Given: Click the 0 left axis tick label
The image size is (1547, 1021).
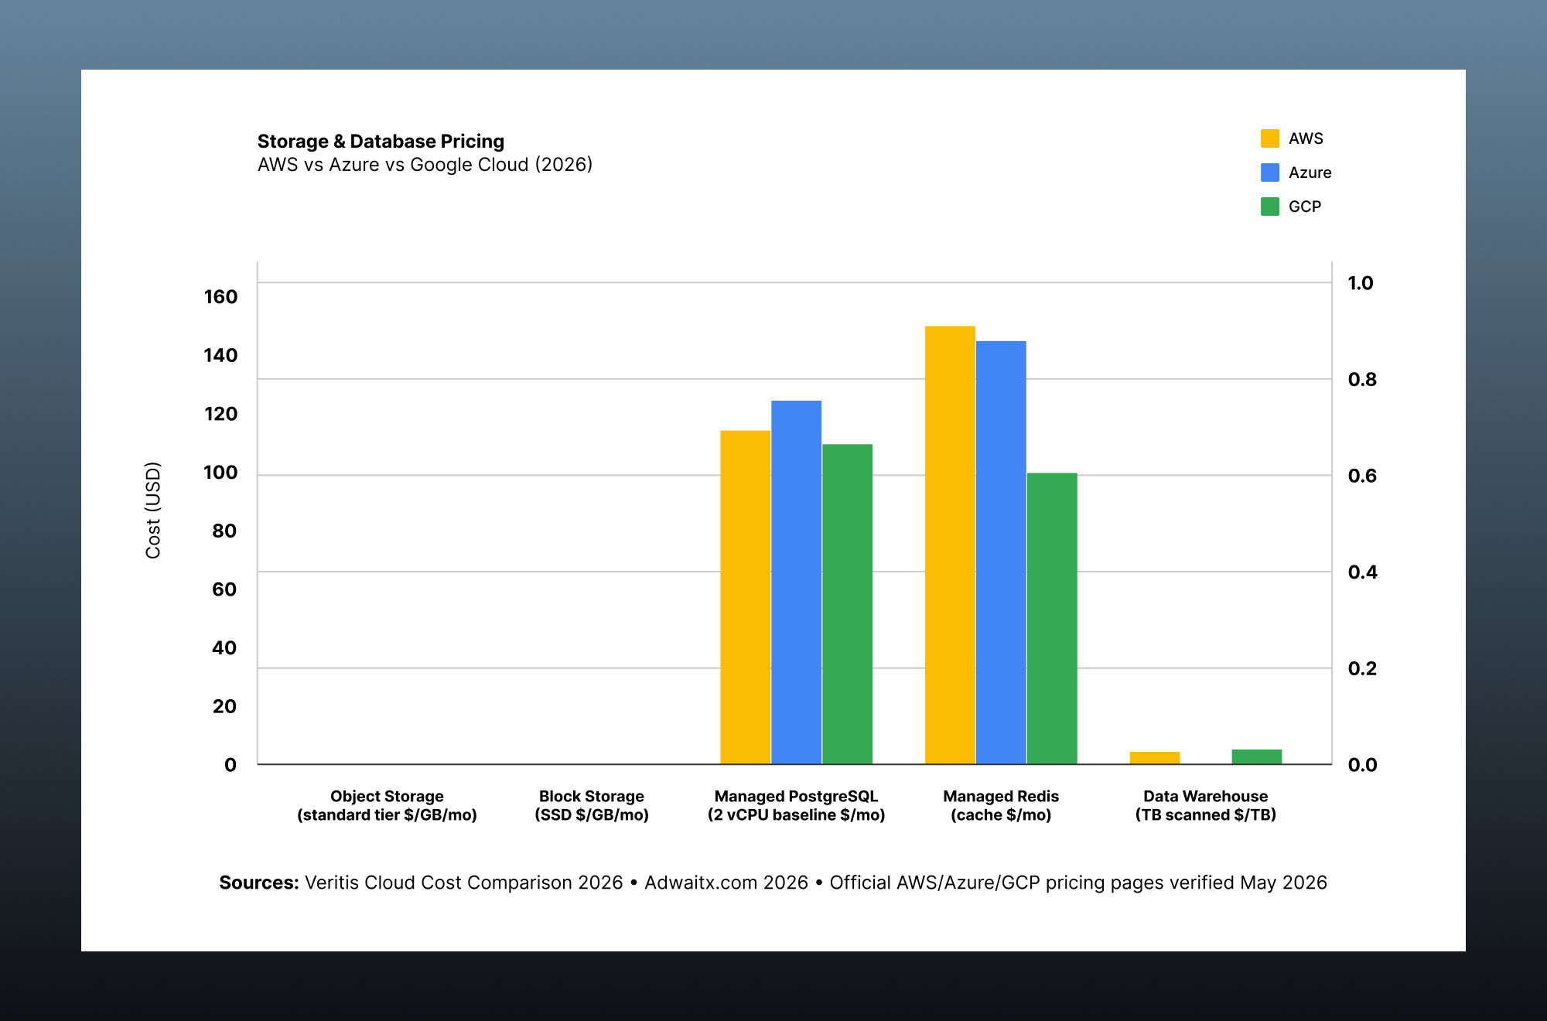Looking at the screenshot, I should 231,765.
